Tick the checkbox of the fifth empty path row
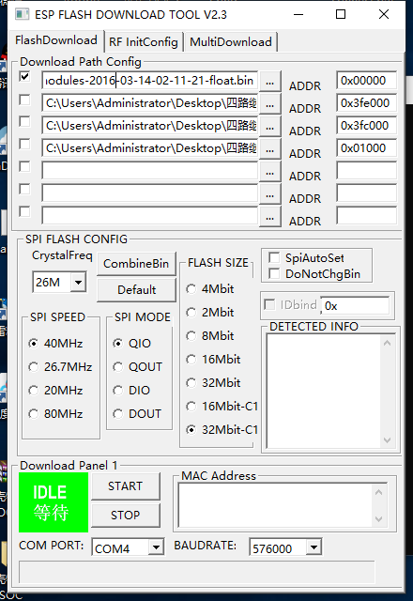Viewport: 413px width, 601px height. (24, 167)
